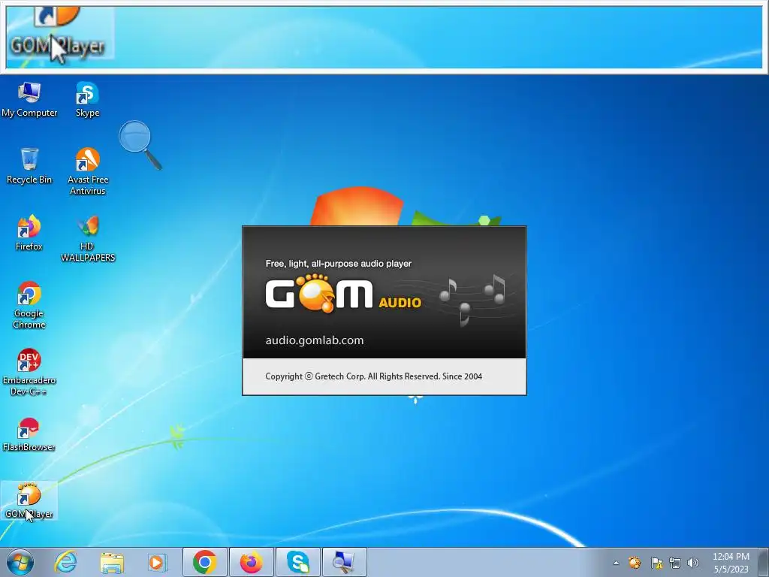
Task: Click the GOM AUDIO logo on splash
Action: [343, 294]
